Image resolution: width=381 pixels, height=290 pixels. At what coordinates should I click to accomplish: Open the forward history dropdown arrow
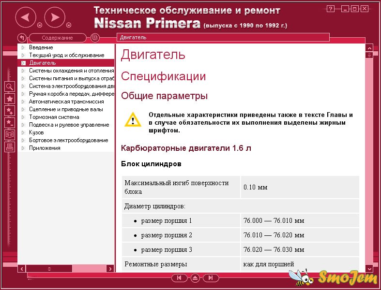click(69, 25)
